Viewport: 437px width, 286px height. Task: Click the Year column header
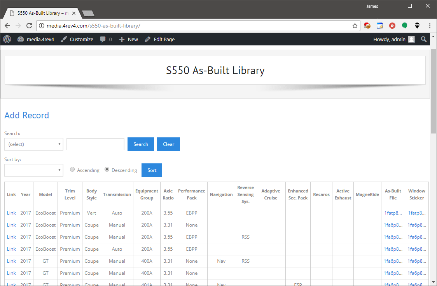click(26, 194)
